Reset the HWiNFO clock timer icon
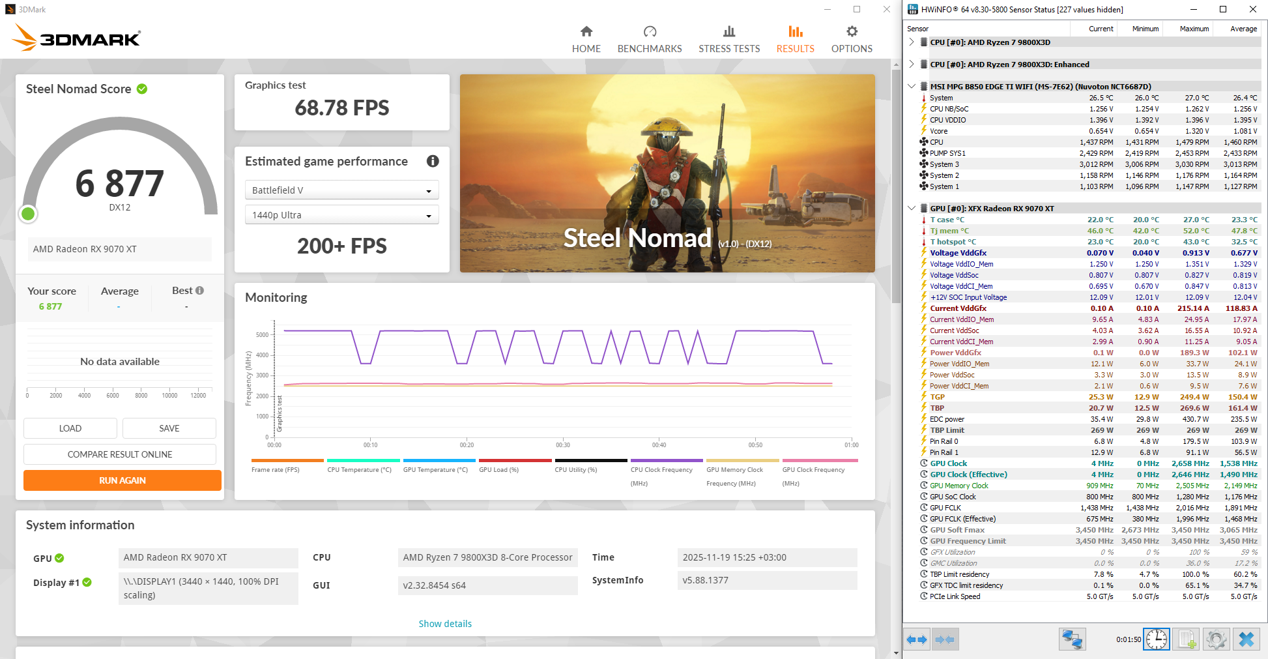Viewport: 1268px width, 659px height. [x=1157, y=639]
